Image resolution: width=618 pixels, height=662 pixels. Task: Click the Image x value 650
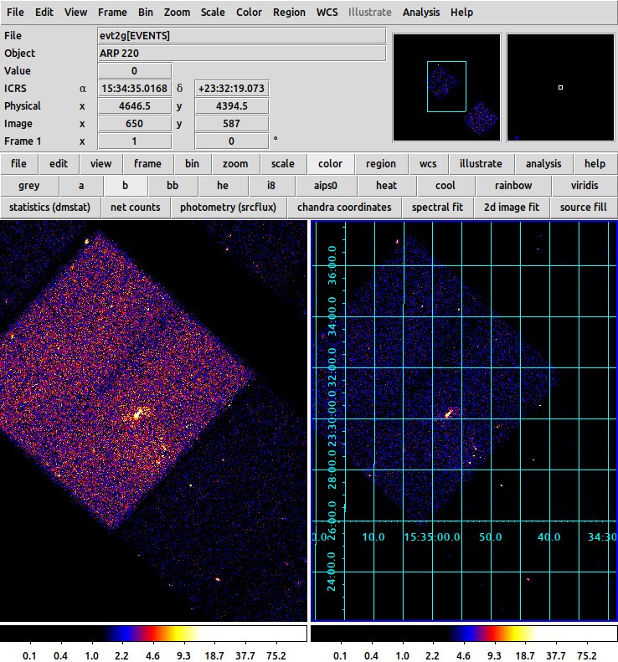pos(135,124)
